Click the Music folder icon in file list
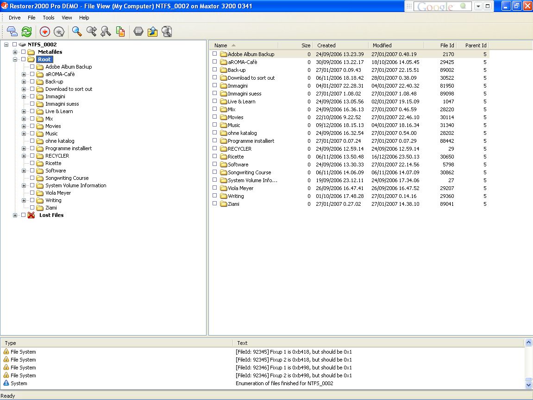This screenshot has height=400, width=533. click(223, 125)
